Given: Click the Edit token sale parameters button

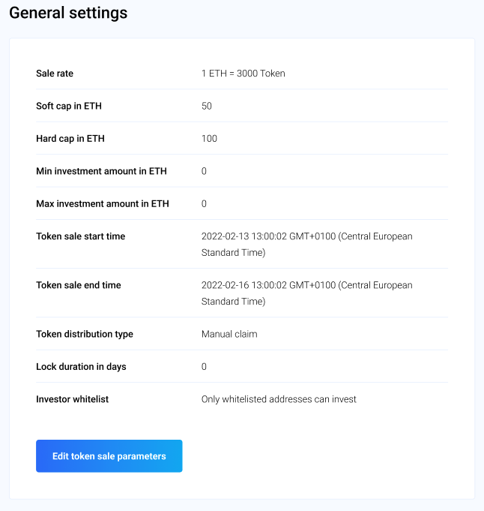Looking at the screenshot, I should tap(109, 456).
